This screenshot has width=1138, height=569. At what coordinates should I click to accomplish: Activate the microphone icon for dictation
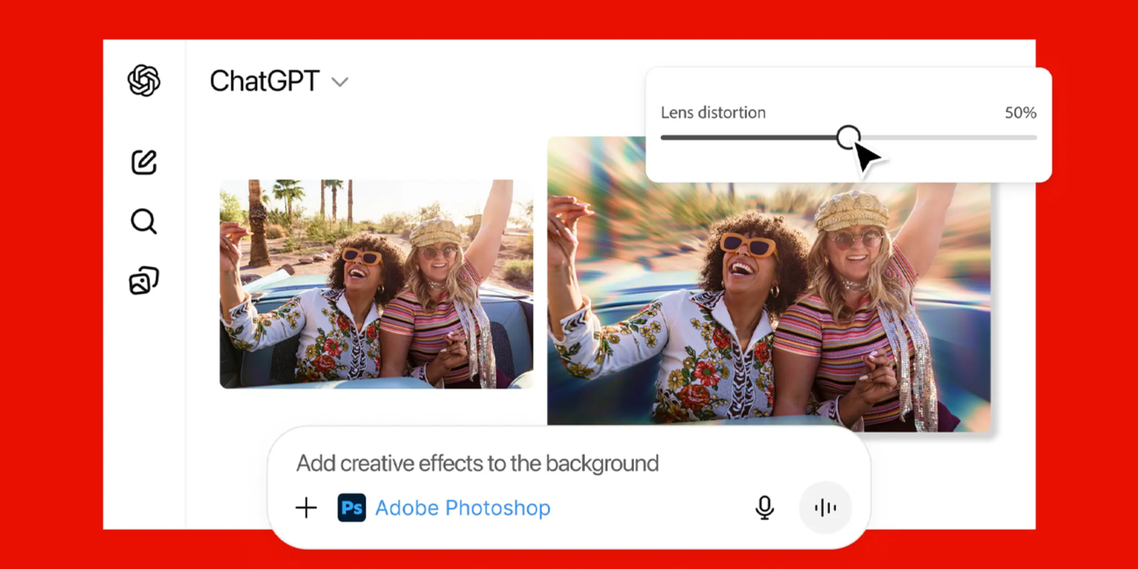(x=764, y=508)
